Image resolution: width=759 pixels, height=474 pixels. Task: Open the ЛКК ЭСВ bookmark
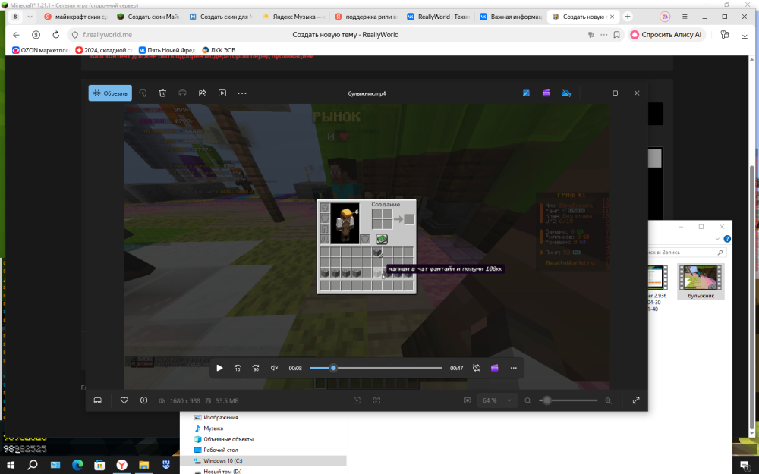(219, 50)
